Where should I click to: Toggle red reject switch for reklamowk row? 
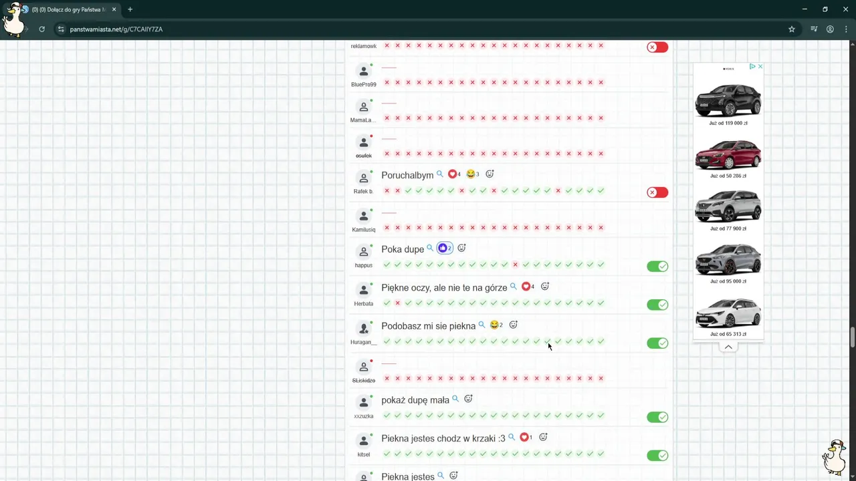click(657, 47)
